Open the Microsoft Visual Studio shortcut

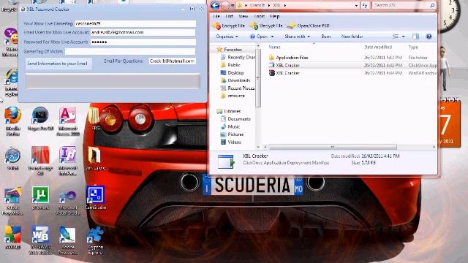click(x=68, y=202)
